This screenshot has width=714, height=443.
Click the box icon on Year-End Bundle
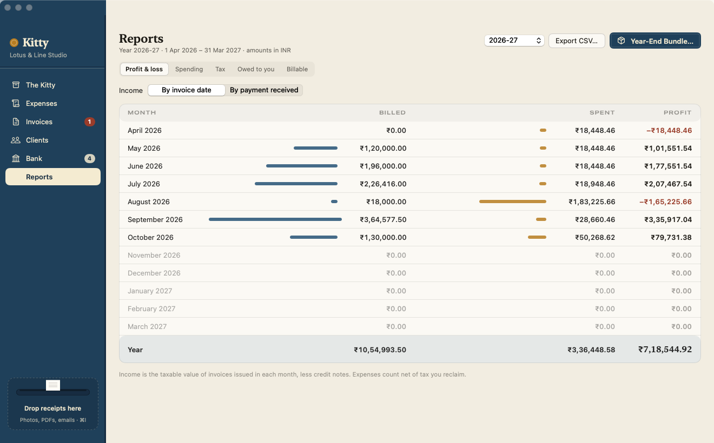pos(622,41)
